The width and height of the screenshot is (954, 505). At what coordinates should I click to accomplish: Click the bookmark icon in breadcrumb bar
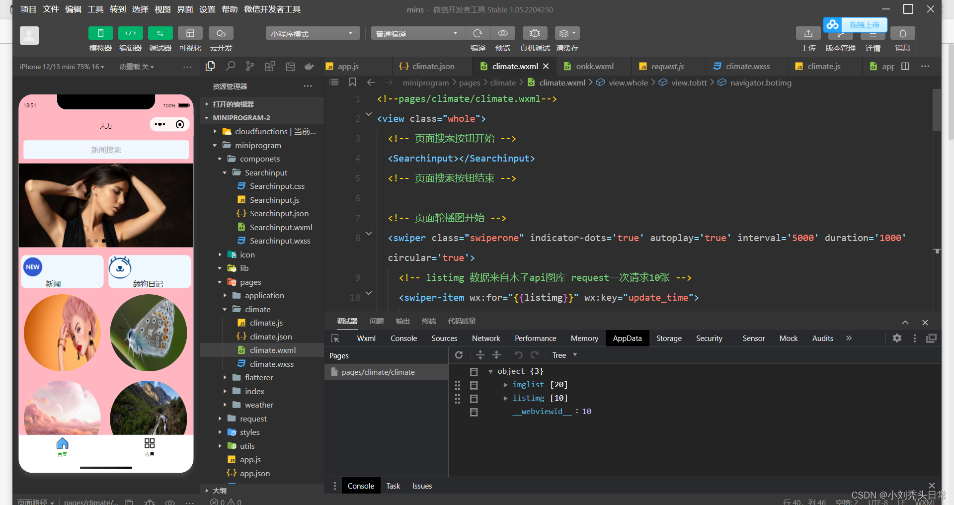click(x=353, y=82)
